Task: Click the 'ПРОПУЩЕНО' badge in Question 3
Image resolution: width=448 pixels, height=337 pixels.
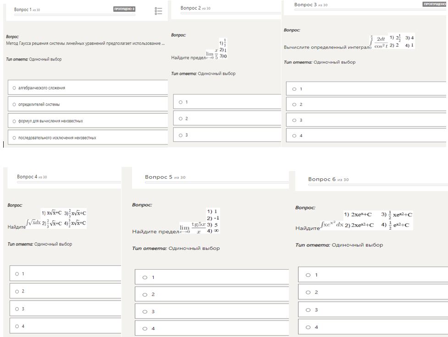Action: coord(435,4)
